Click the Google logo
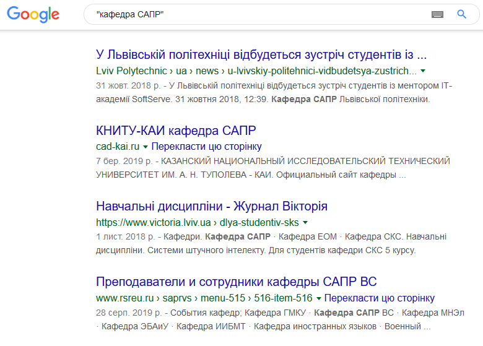The height and width of the screenshot is (346, 483). [x=33, y=14]
